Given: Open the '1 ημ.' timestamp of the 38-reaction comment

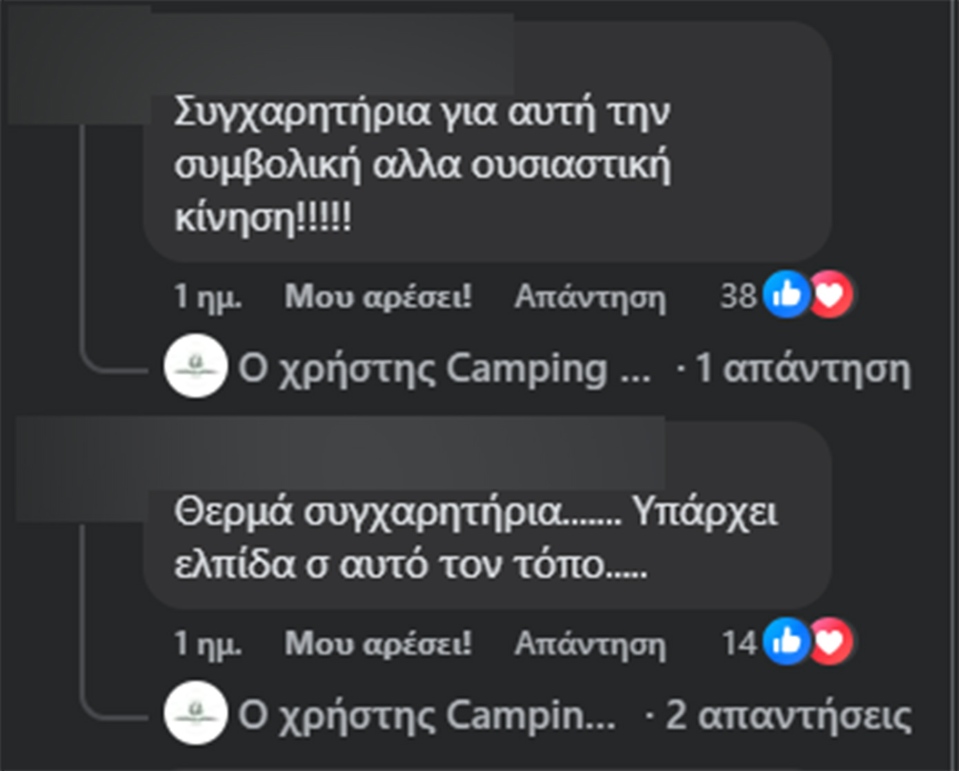Looking at the screenshot, I should (208, 297).
